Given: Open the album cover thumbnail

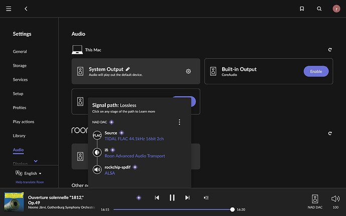Looking at the screenshot, I should point(14,201).
